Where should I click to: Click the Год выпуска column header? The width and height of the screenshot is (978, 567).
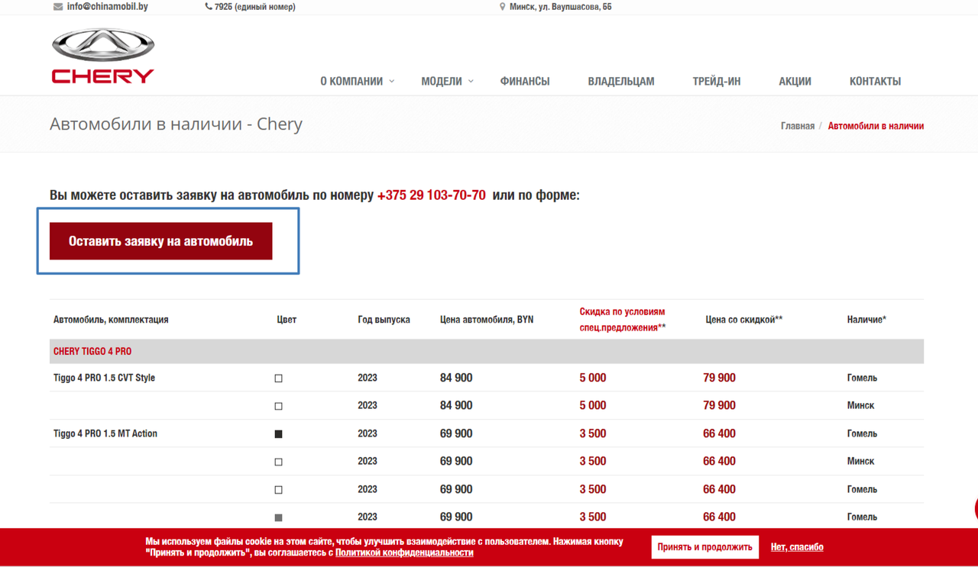384,320
